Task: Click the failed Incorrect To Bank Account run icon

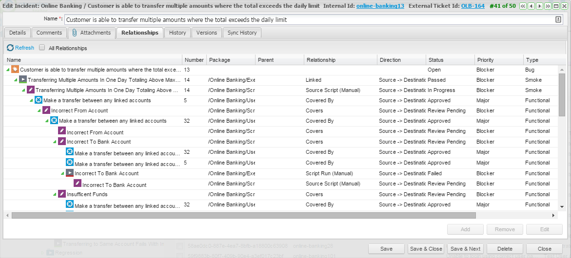Action: (x=70, y=173)
